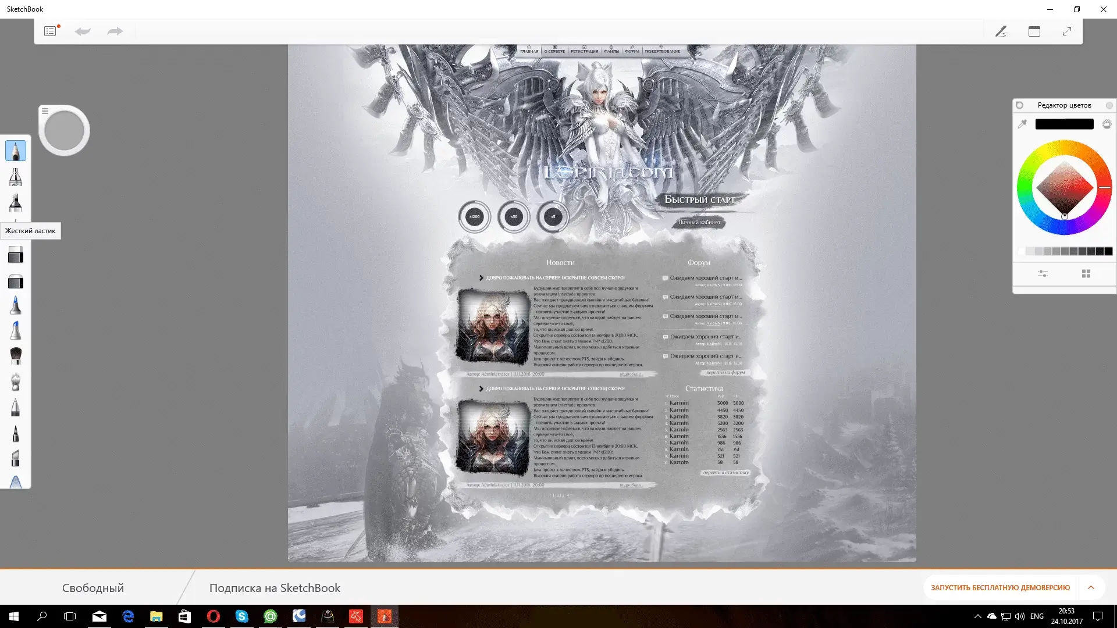This screenshot has height=628, width=1117.
Task: Toggle the transparent color icon
Action: (x=1107, y=124)
